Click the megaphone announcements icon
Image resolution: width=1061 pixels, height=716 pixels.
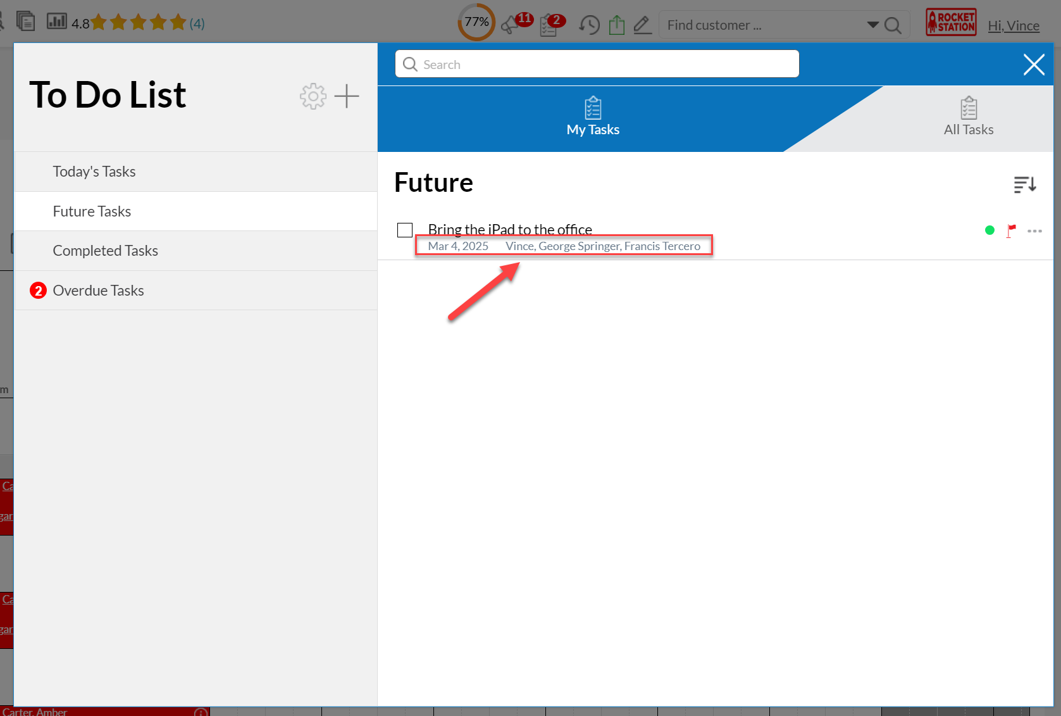[510, 25]
